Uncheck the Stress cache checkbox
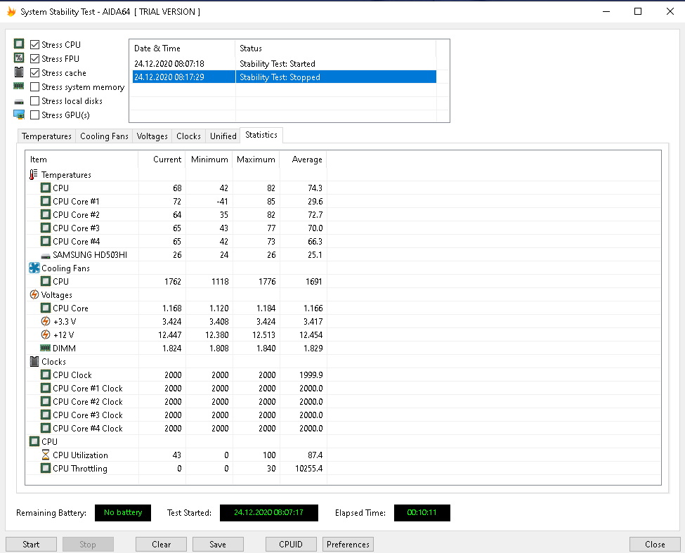This screenshot has height=553, width=685. click(35, 72)
